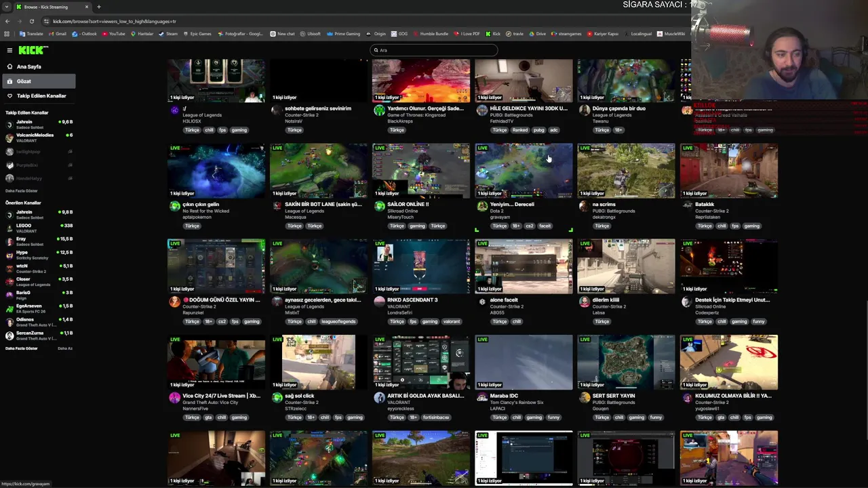868x488 pixels.
Task: Open the Humble Bundle bookmark
Action: coord(431,34)
